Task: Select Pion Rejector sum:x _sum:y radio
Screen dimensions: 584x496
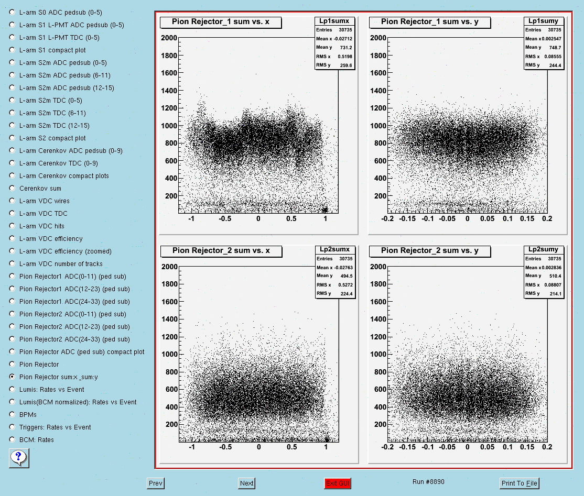Action: pyautogui.click(x=12, y=377)
